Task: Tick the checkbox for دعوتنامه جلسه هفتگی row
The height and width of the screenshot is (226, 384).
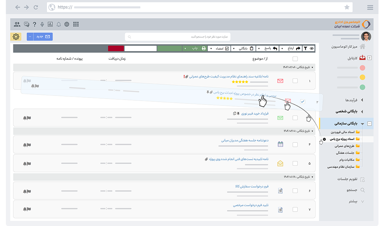Action: pos(295,145)
